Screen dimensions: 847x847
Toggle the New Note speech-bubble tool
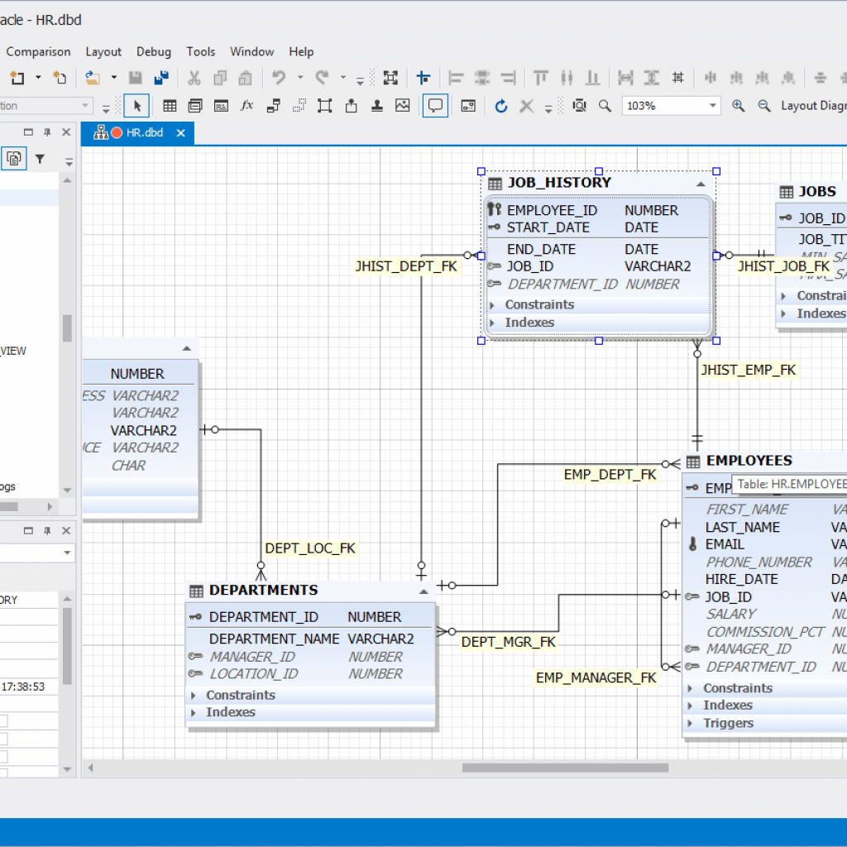(435, 106)
